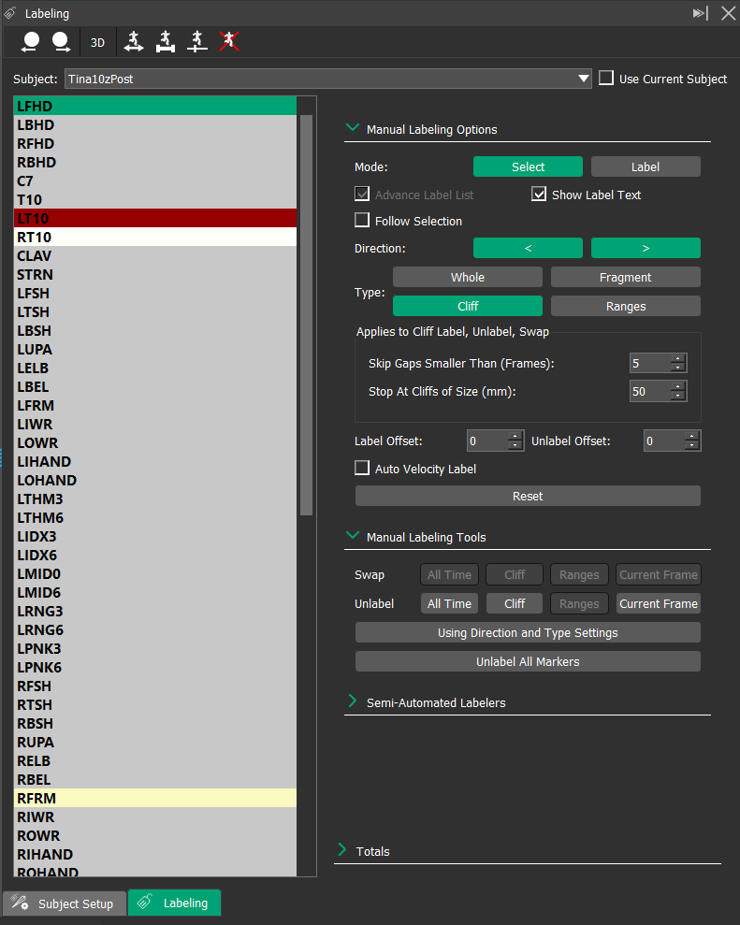This screenshot has height=925, width=740.
Task: Uncheck Show Label Text
Action: 539,195
